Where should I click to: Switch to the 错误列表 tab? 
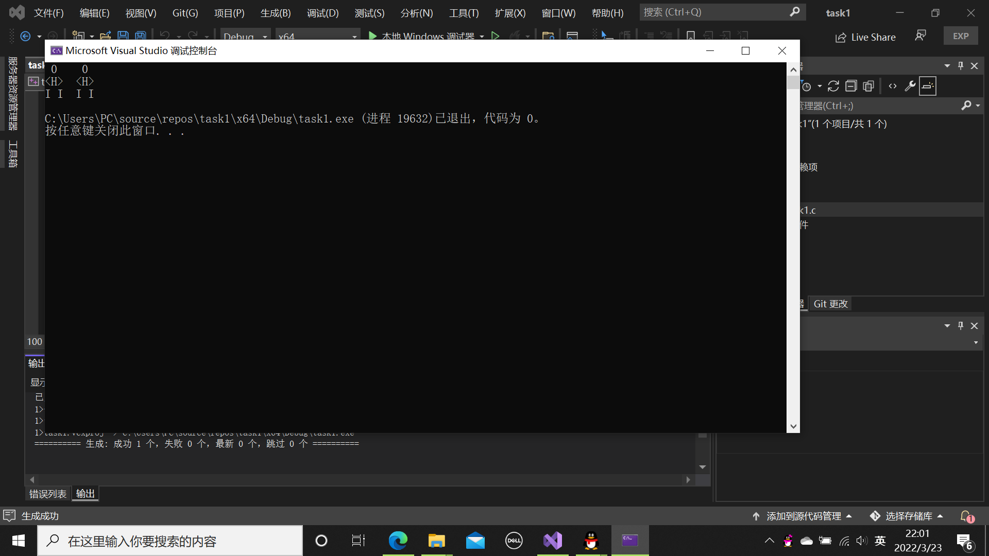click(x=48, y=494)
